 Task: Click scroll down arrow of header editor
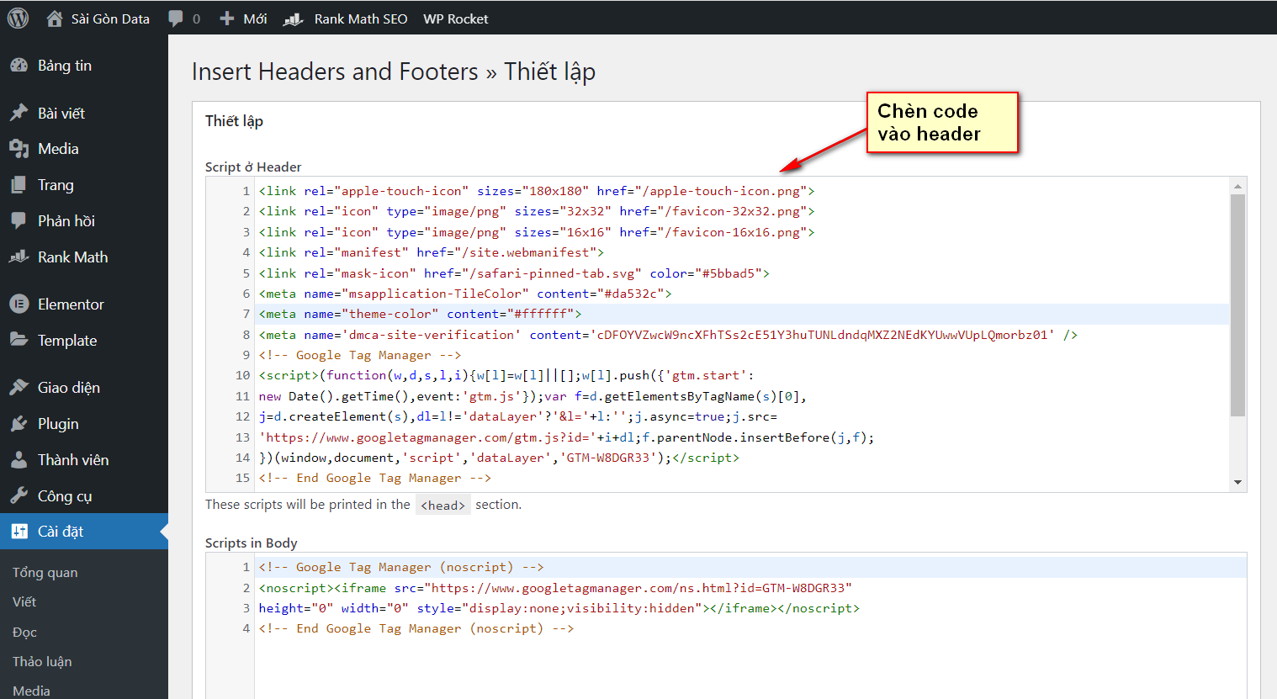[x=1237, y=483]
